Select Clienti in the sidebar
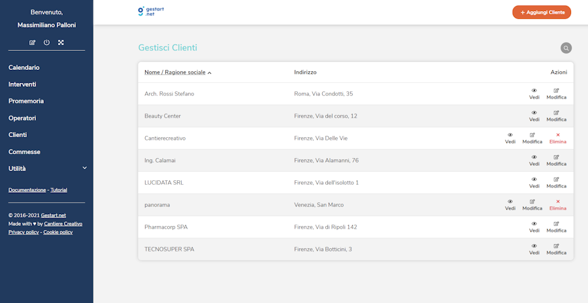 18,135
